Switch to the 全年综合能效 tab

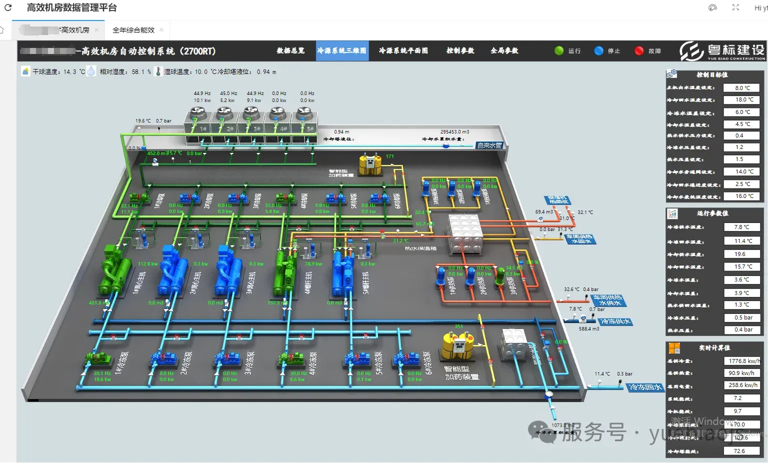[x=133, y=30]
